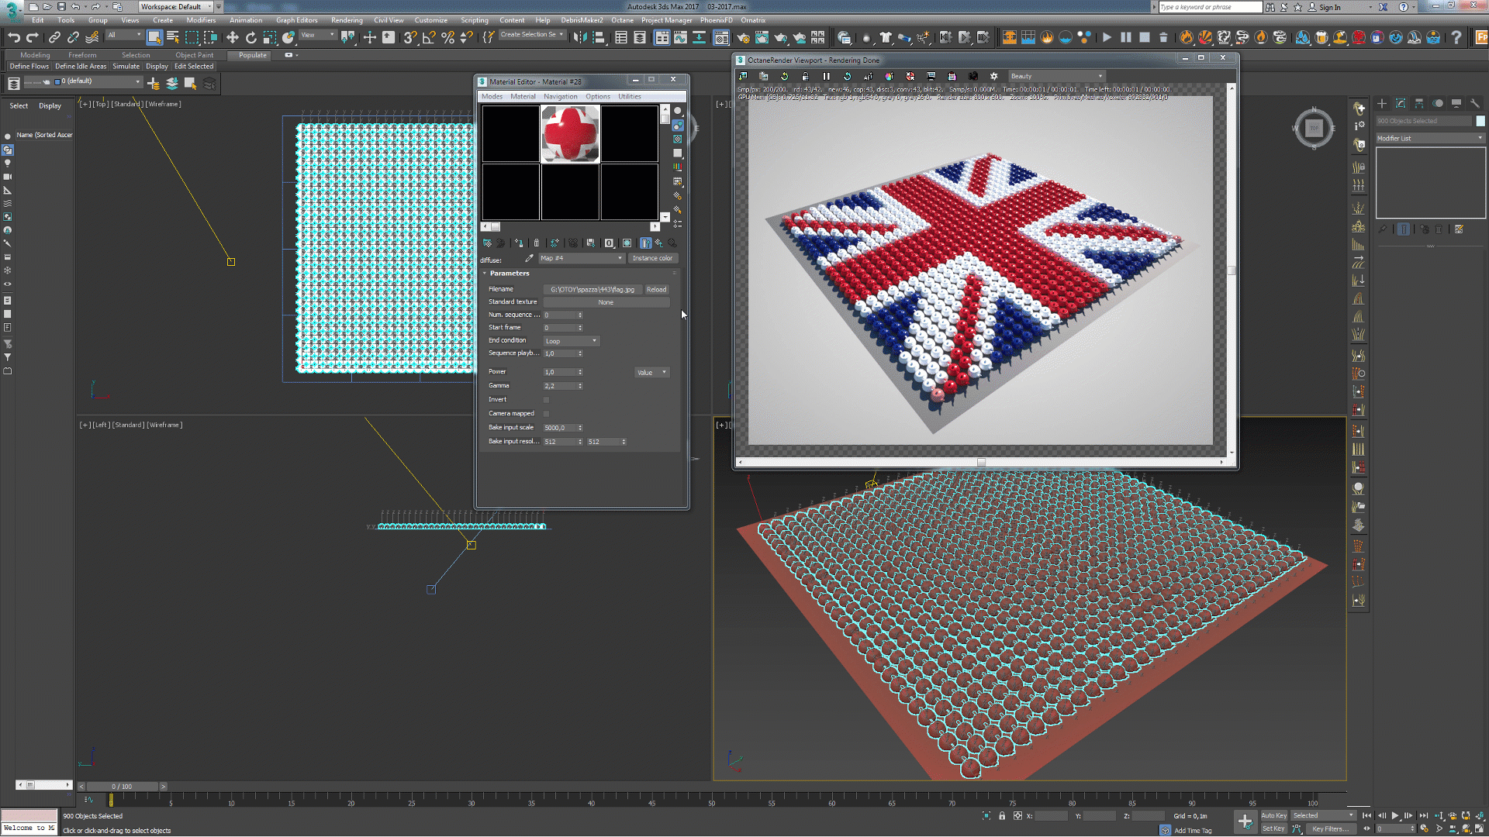Image resolution: width=1489 pixels, height=837 pixels.
Task: Click the lock icon in Octane viewport toolbar
Action: [x=805, y=76]
